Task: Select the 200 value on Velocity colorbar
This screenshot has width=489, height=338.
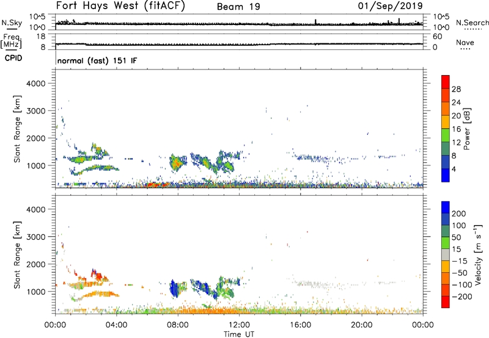Action: (x=459, y=214)
